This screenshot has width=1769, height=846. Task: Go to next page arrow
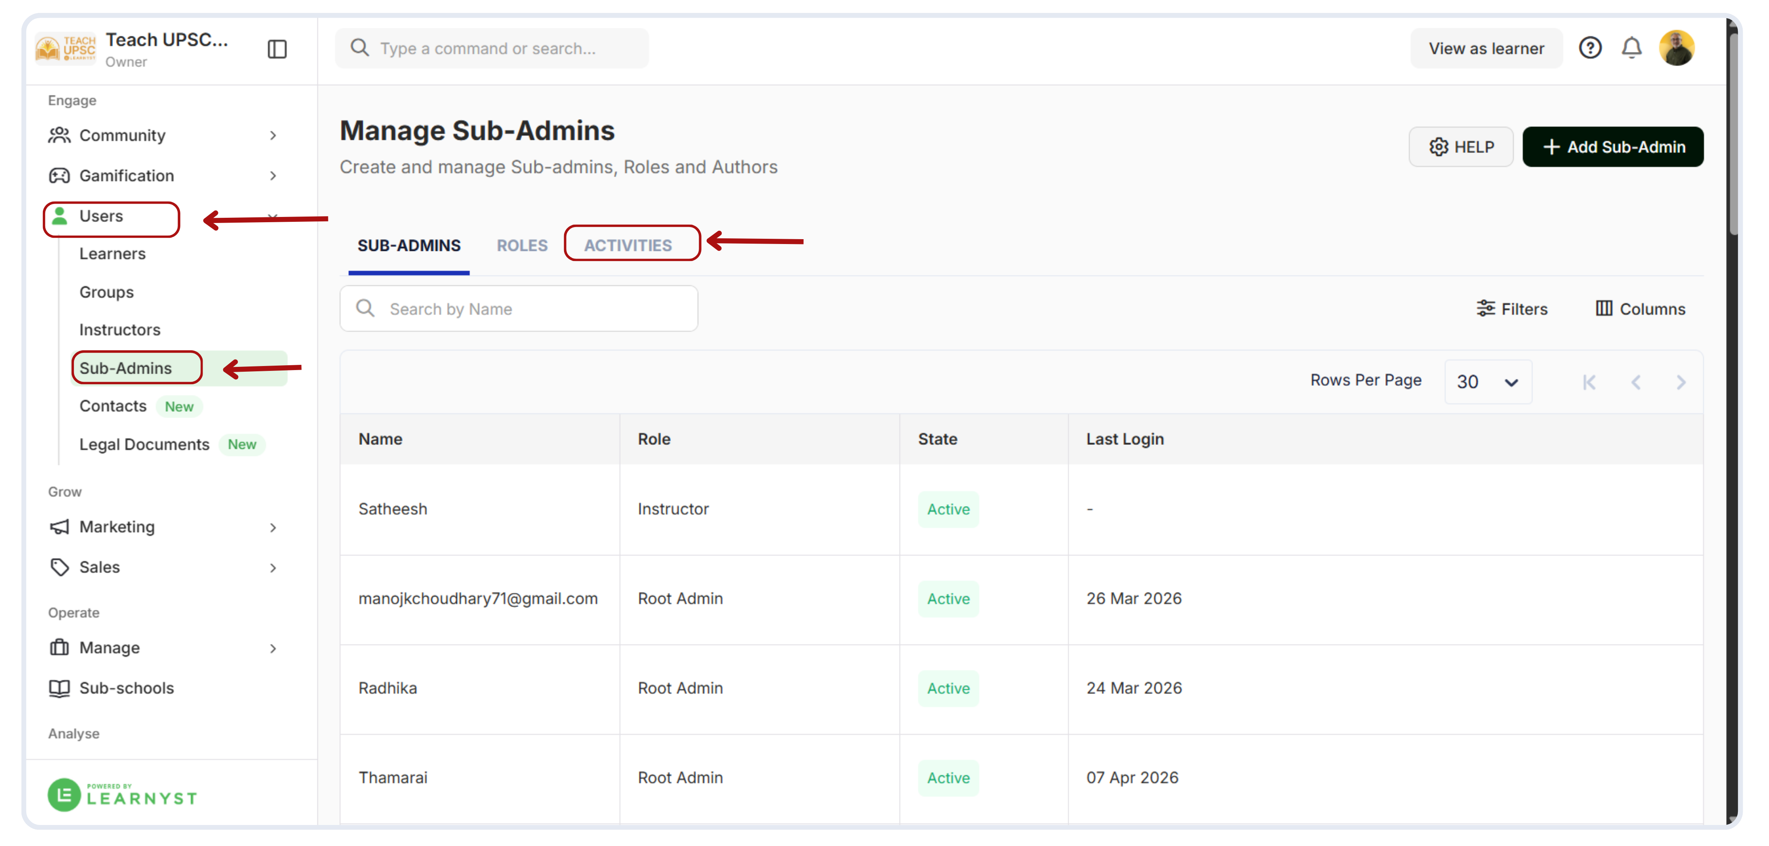[1681, 382]
